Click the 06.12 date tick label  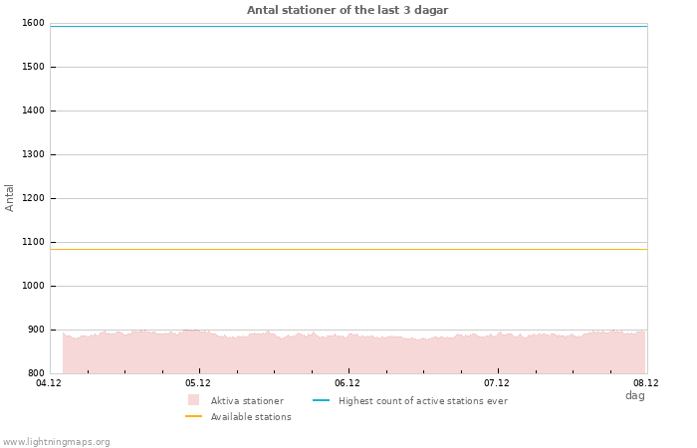click(x=348, y=382)
